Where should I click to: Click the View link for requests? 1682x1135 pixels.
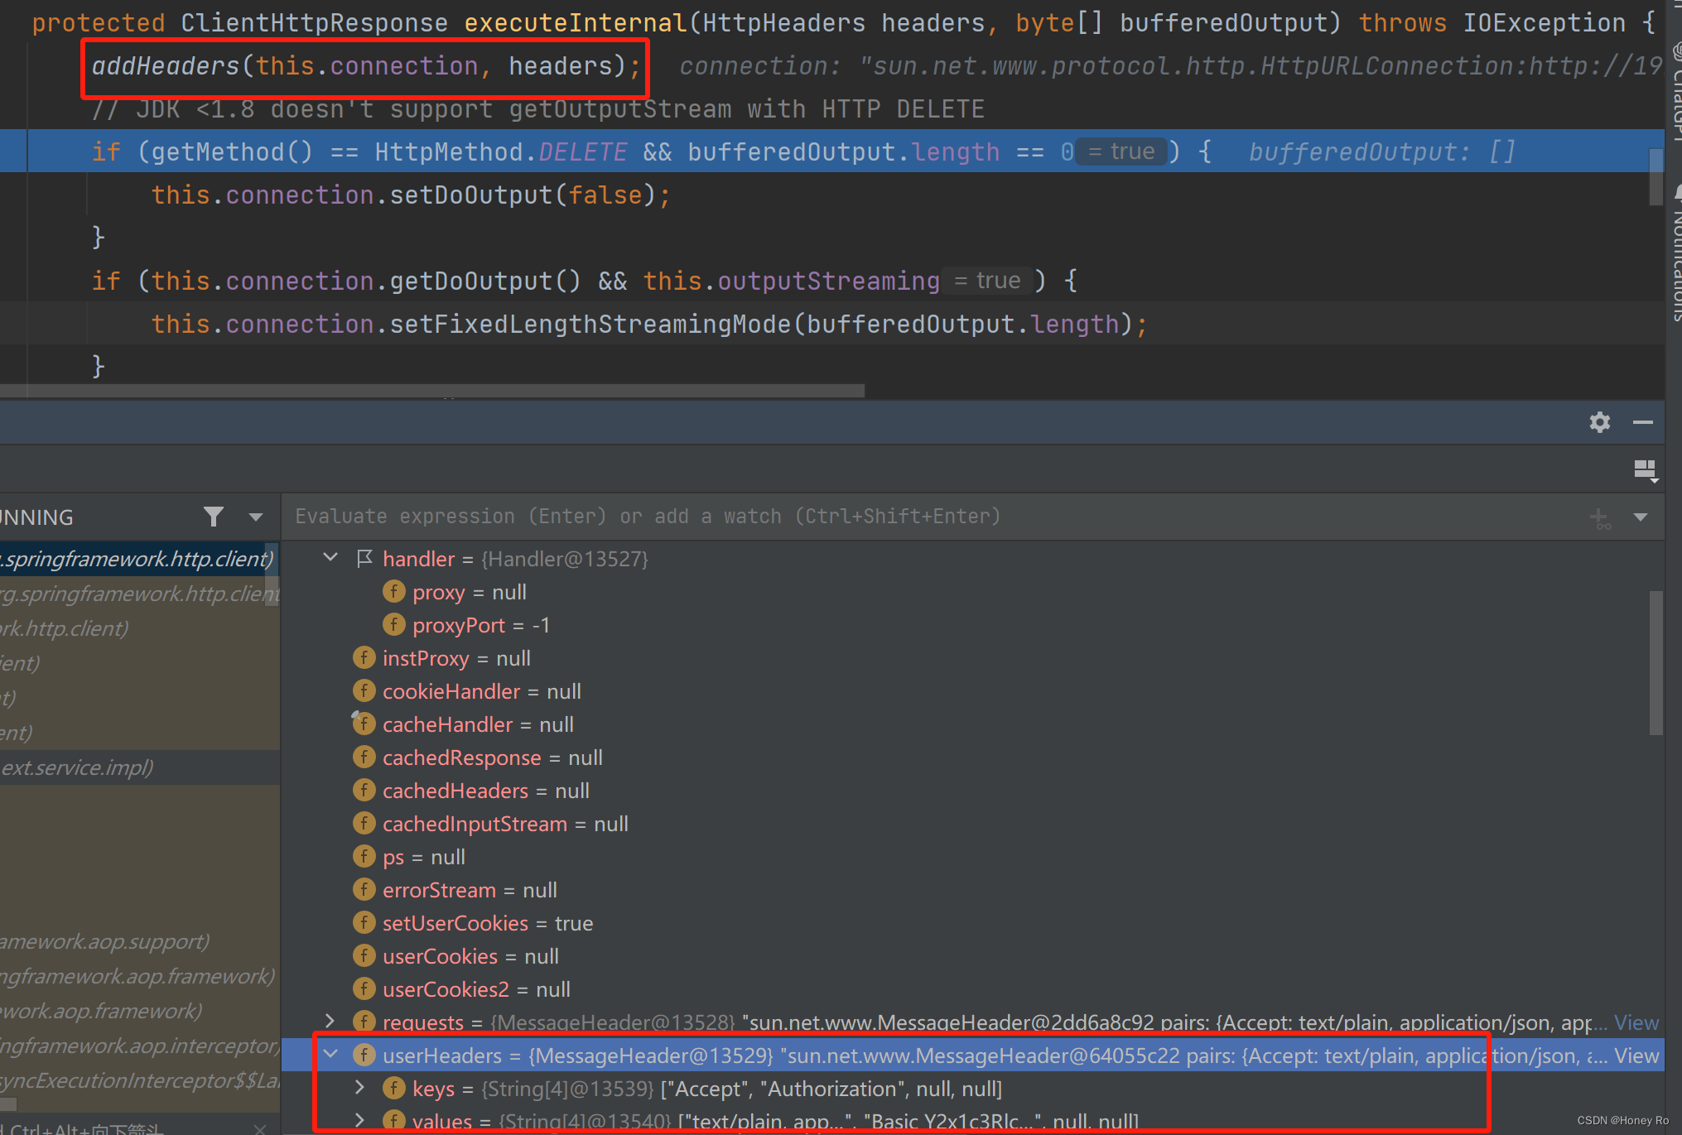coord(1636,1022)
